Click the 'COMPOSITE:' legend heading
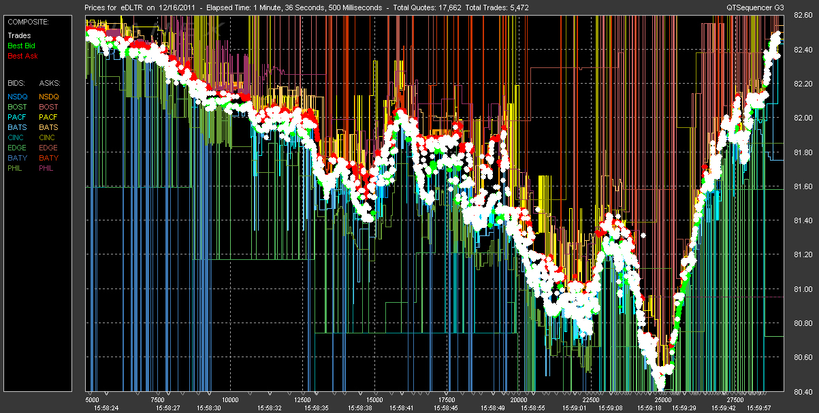Image resolution: width=819 pixels, height=413 pixels. click(28, 22)
